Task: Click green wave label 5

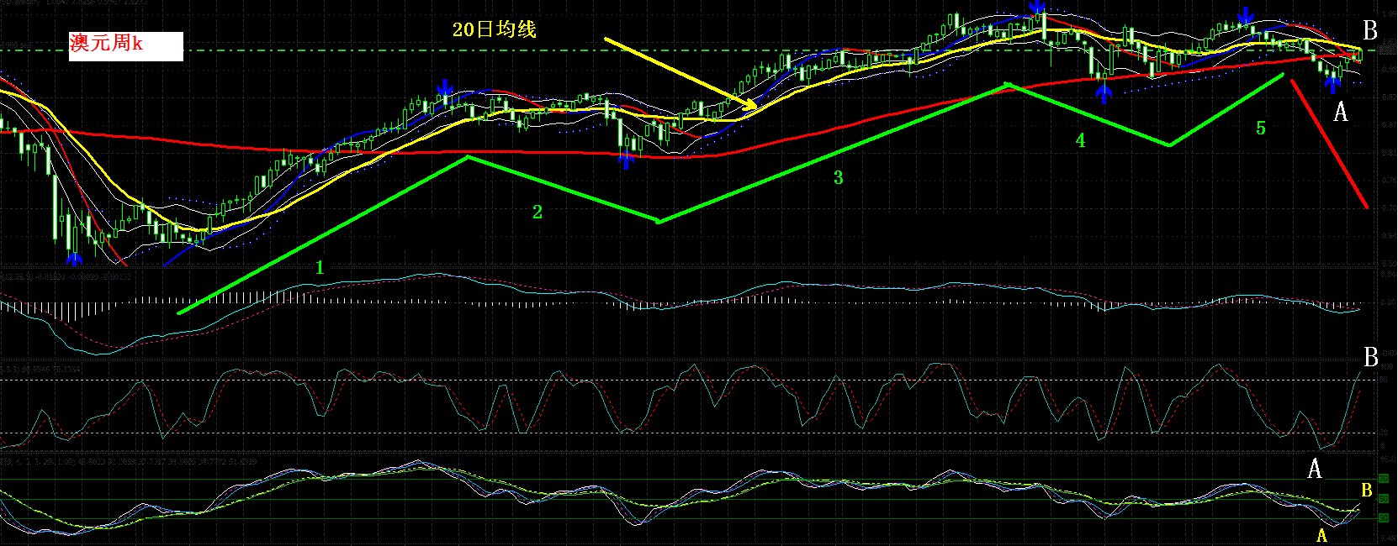Action: tap(1260, 128)
